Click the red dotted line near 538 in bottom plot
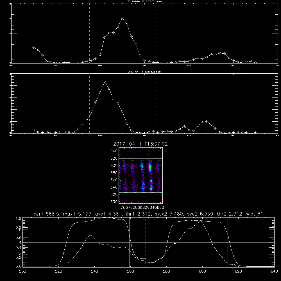The image size is (281, 281). pyautogui.click(x=91, y=242)
